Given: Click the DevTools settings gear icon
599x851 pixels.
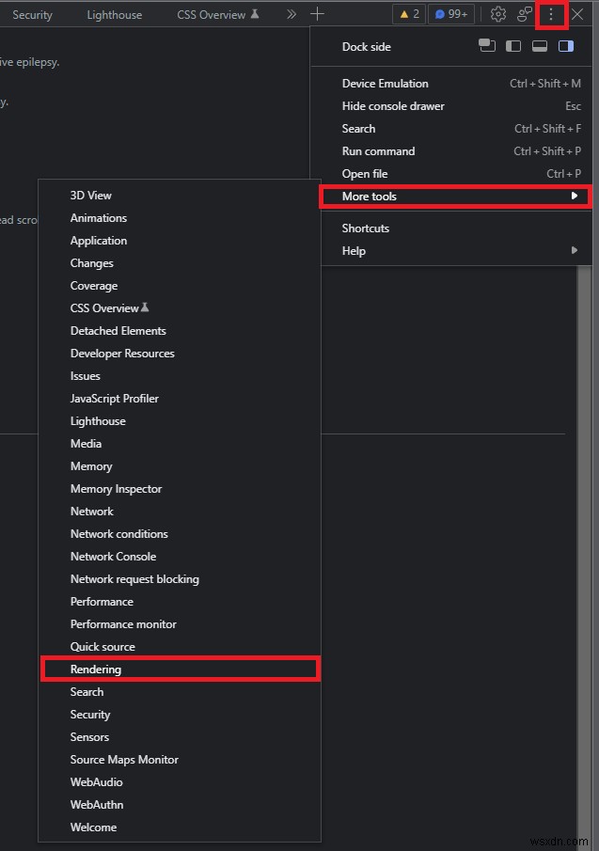Looking at the screenshot, I should [498, 14].
